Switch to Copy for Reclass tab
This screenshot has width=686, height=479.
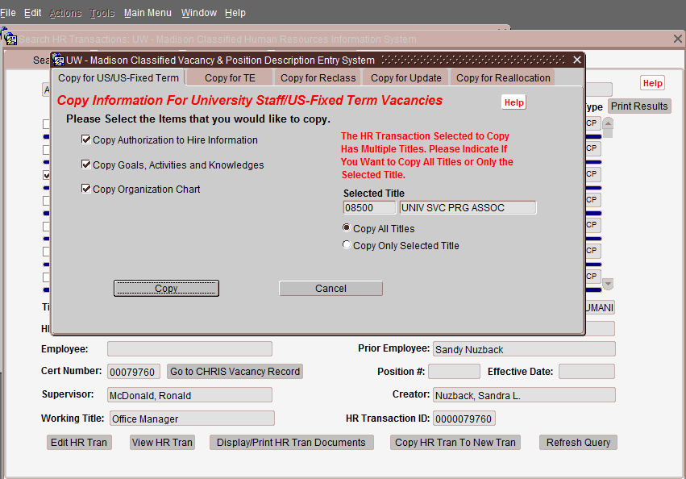coord(318,78)
